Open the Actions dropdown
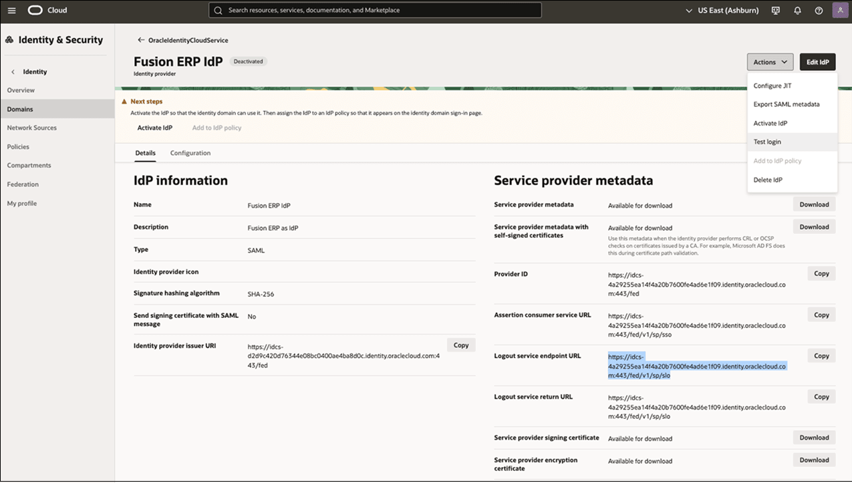Viewport: 852px width, 483px height. 770,61
